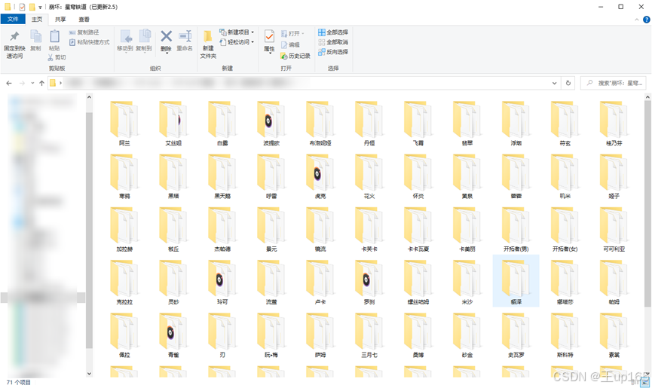Open 轻松访问 (Easy access) dropdown
The height and width of the screenshot is (388, 652).
click(237, 42)
